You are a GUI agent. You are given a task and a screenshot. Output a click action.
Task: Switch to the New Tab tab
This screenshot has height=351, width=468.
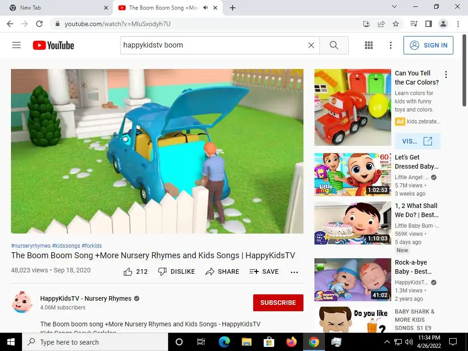(56, 8)
